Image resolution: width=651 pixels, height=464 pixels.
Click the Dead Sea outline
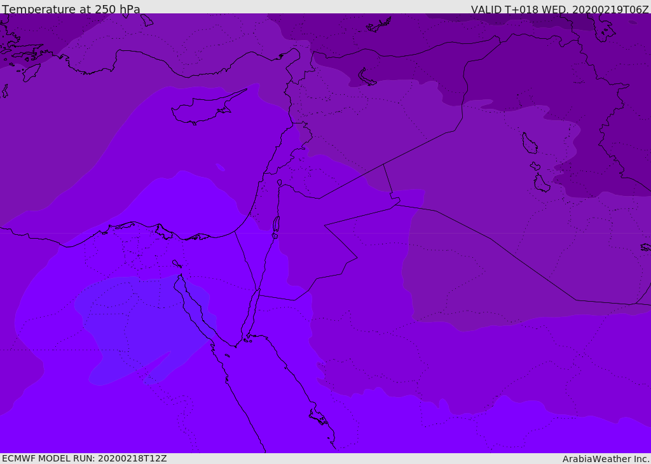276,225
